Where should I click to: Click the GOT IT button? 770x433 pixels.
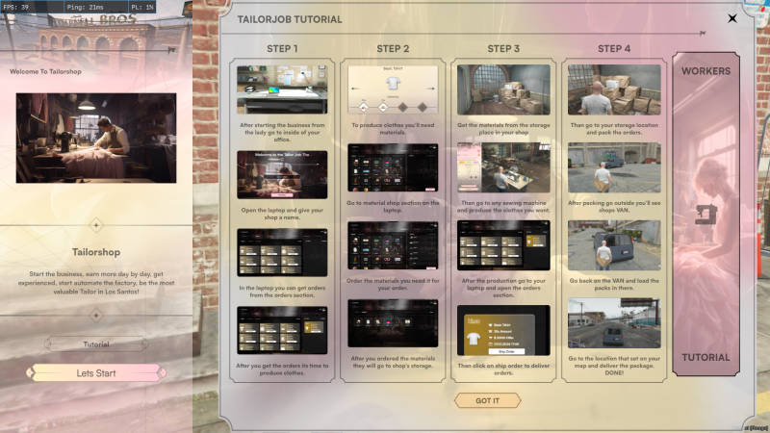(x=487, y=400)
